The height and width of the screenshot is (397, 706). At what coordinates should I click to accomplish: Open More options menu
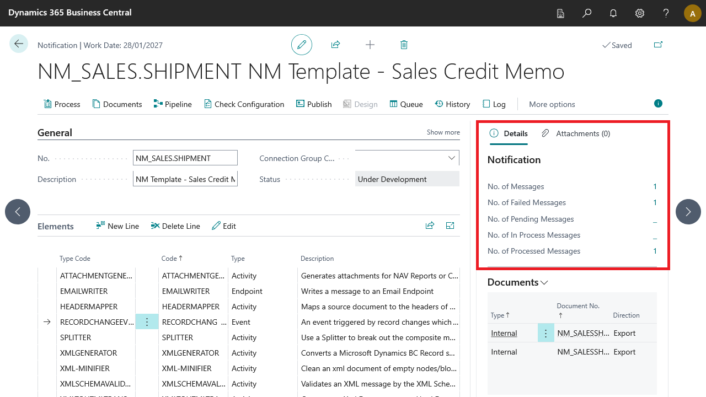(x=552, y=104)
